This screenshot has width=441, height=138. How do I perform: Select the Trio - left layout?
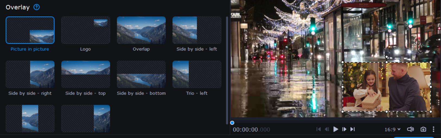pos(197,74)
